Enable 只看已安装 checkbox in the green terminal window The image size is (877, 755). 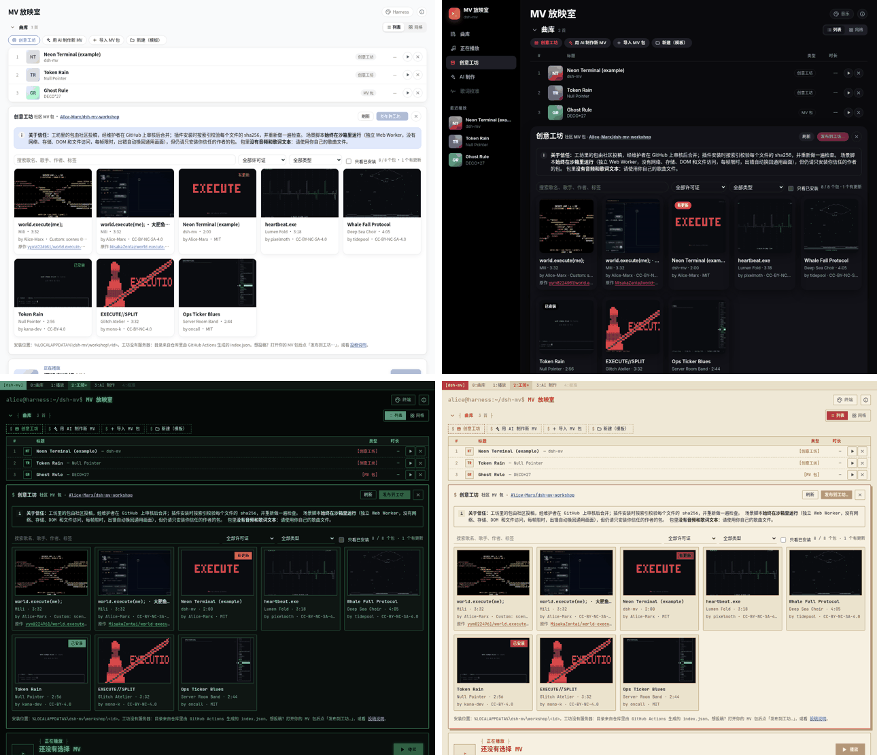pos(341,539)
